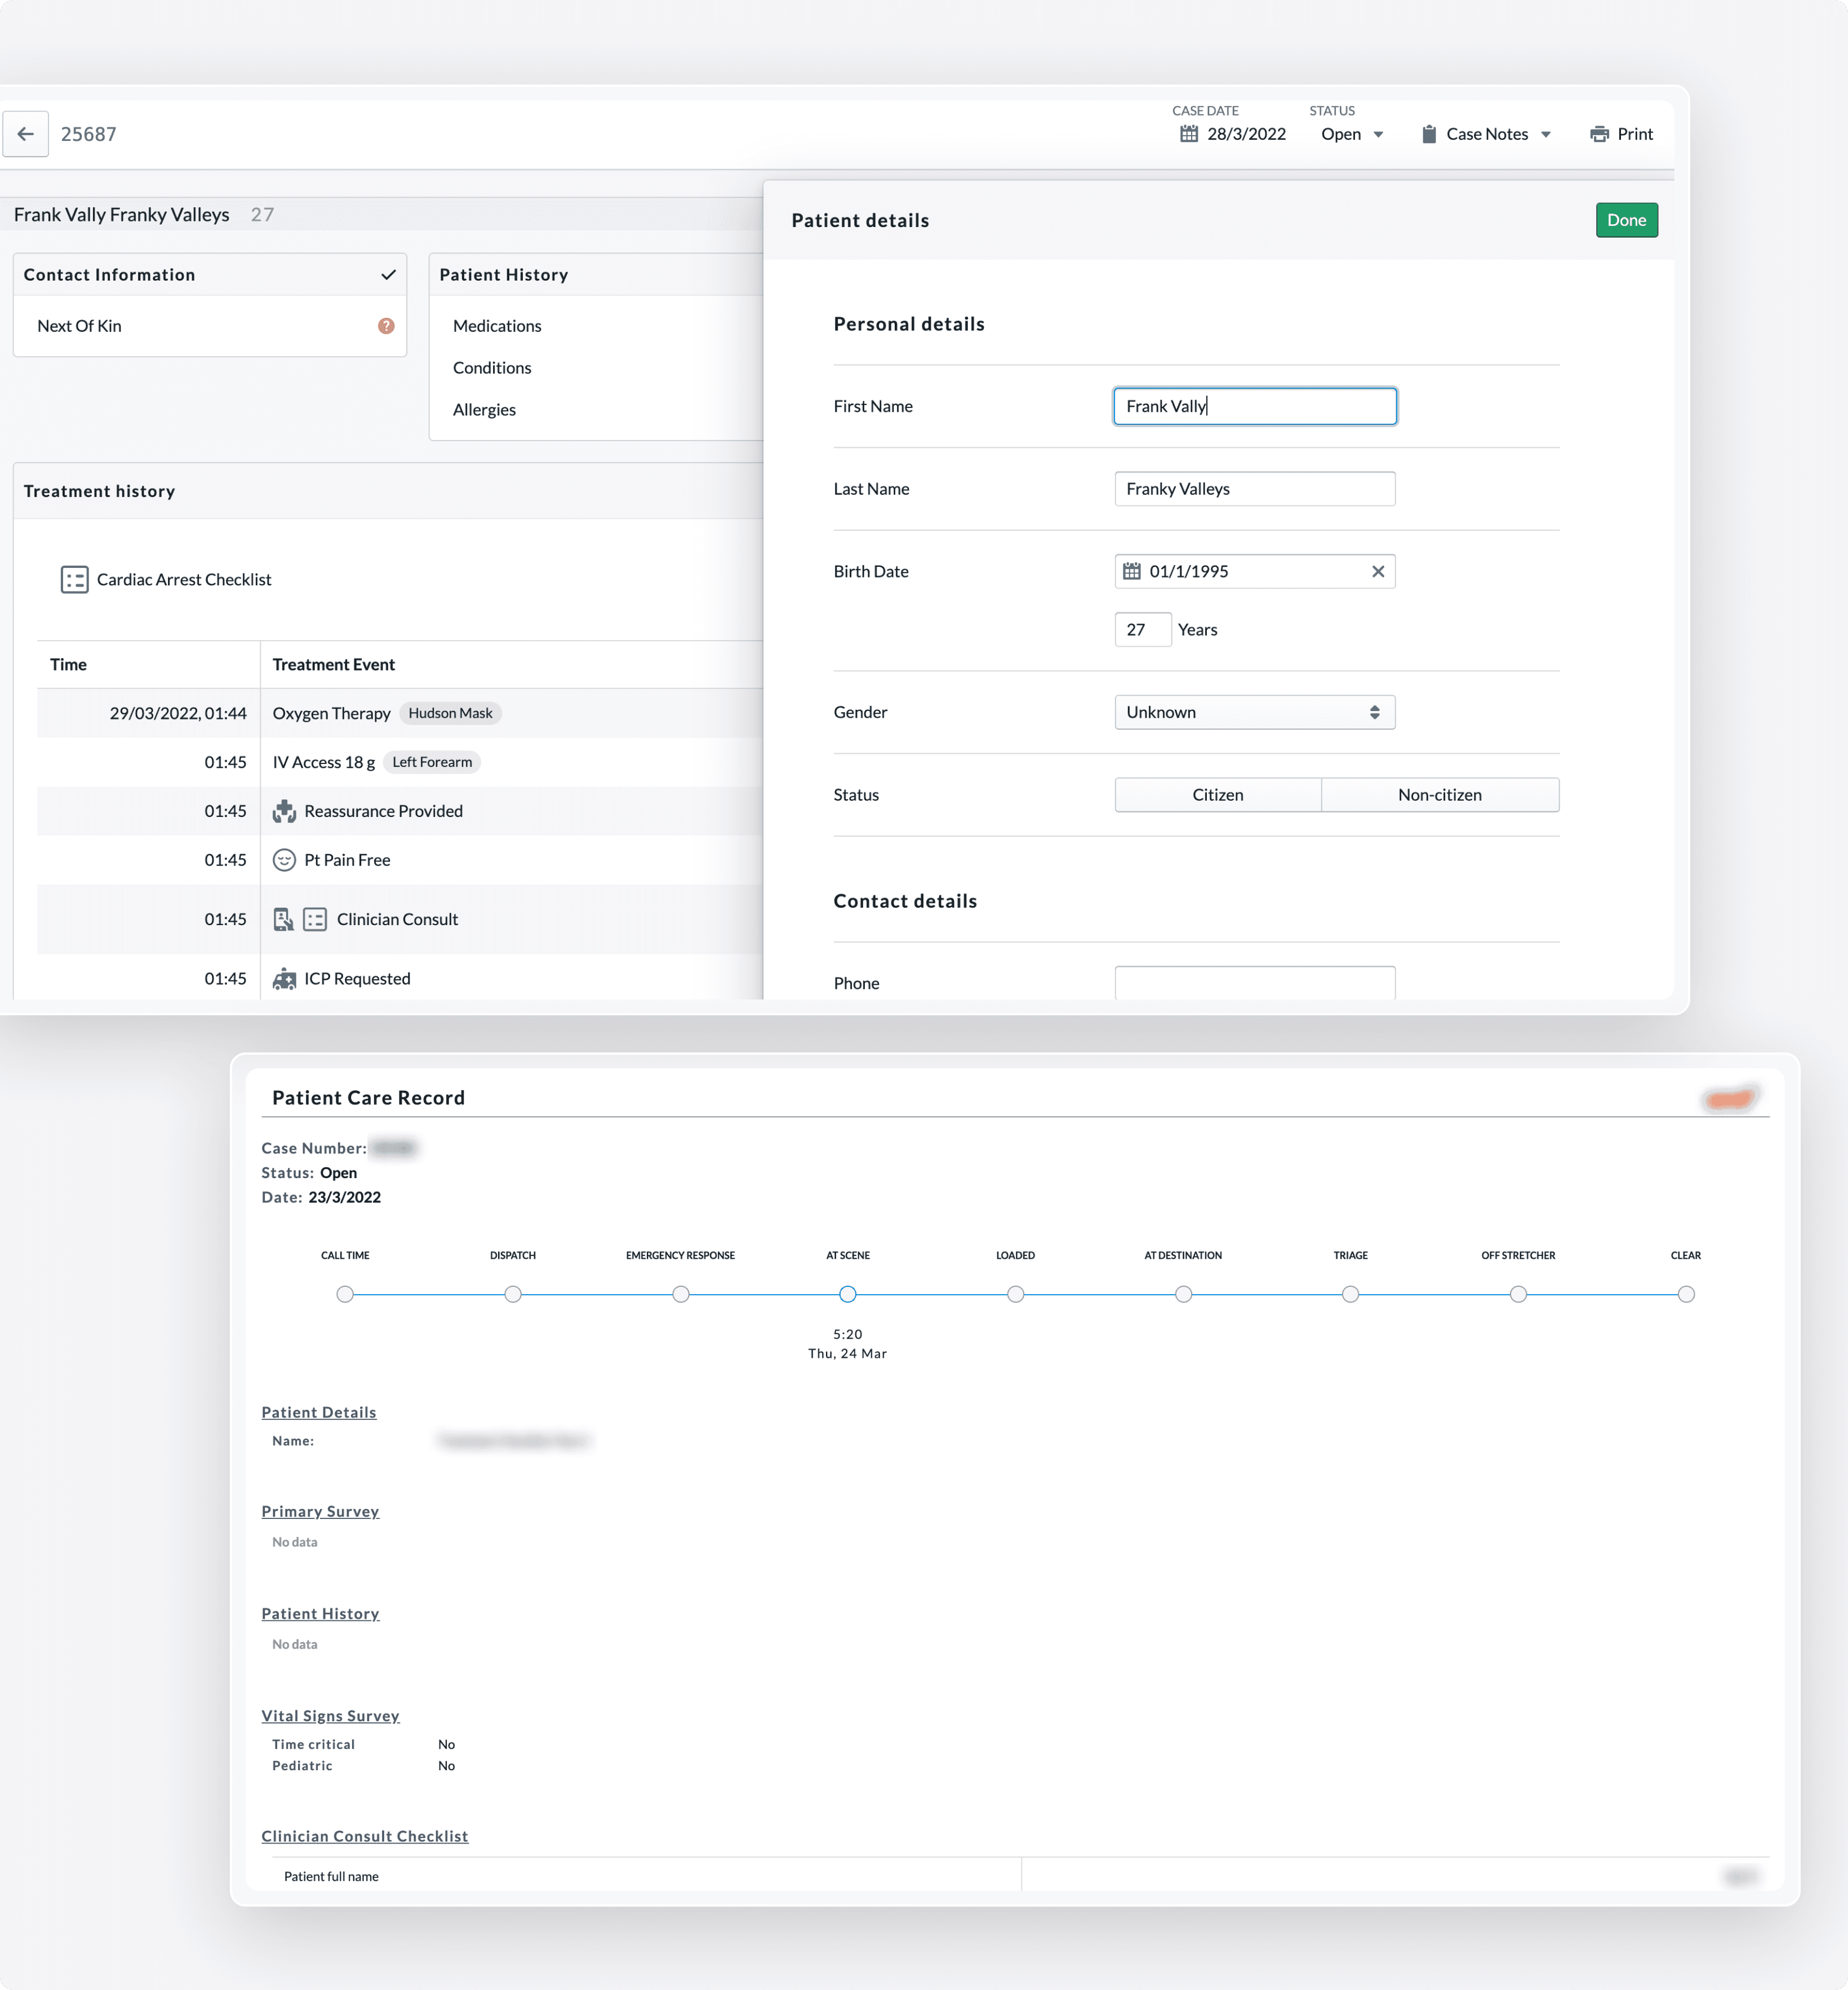Click the Contact Information checkmark

[x=388, y=275]
